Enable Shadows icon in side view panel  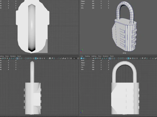tap(47, 58)
